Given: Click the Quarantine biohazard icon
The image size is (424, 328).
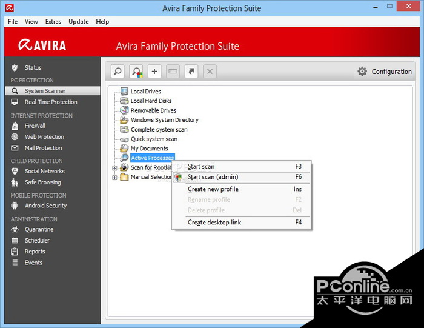Looking at the screenshot, I should [x=15, y=229].
